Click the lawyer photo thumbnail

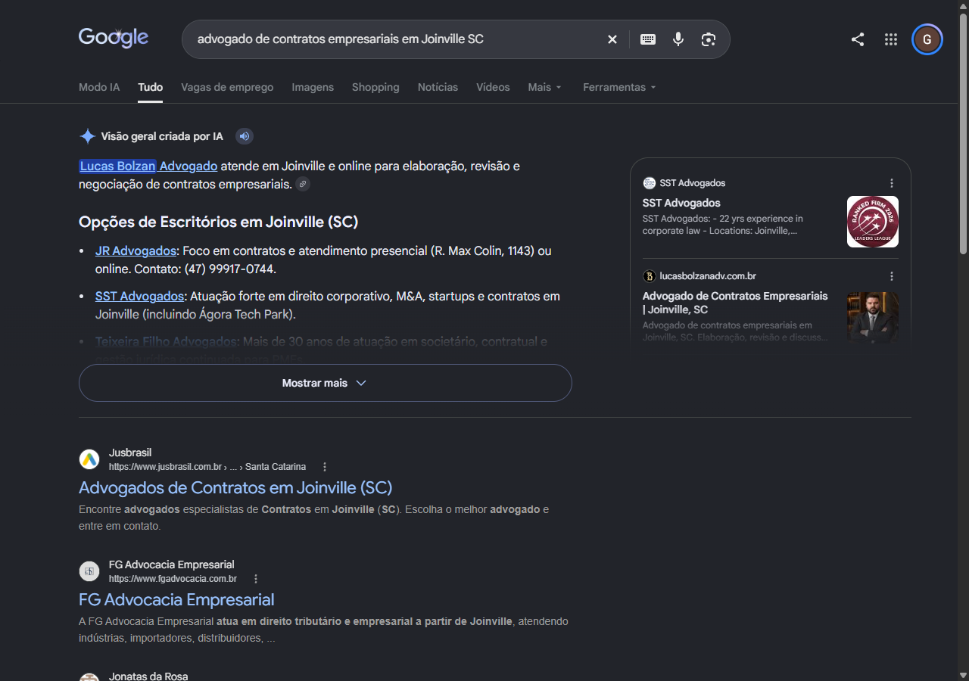click(873, 318)
